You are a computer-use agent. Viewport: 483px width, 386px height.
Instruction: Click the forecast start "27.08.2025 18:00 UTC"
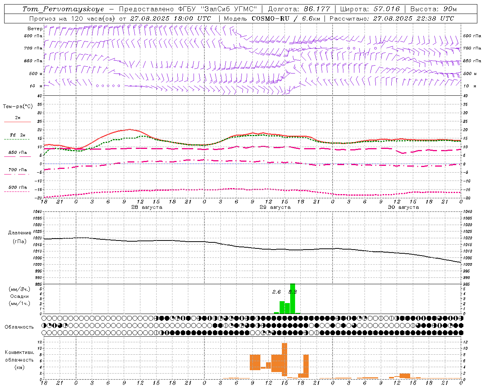click(171, 18)
